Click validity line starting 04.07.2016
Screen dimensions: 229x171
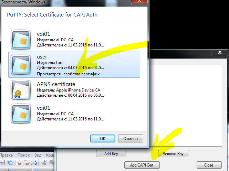click(70, 68)
